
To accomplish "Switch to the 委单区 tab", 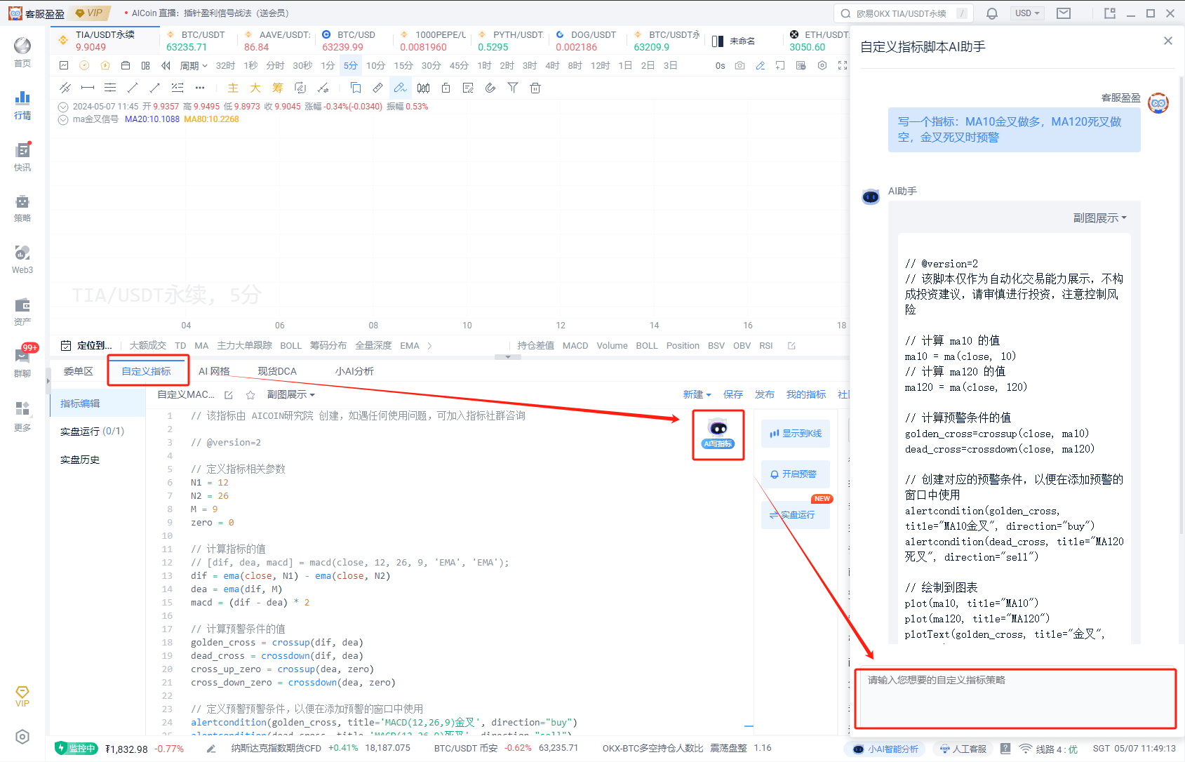I will 79,371.
